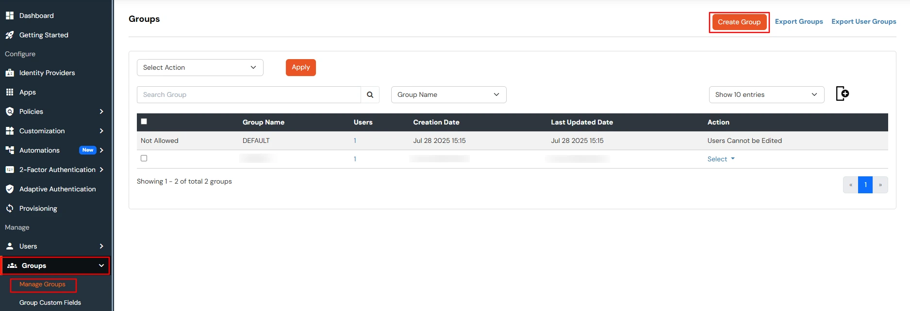Open Provisioning in the sidebar
The image size is (910, 311).
click(x=38, y=208)
